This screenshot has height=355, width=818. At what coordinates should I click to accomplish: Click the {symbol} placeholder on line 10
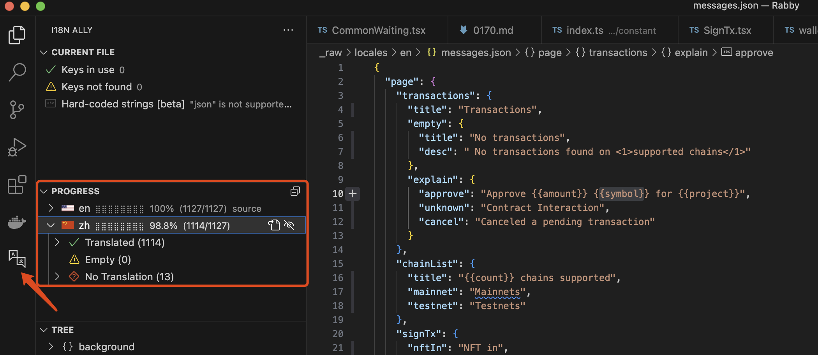tap(622, 193)
